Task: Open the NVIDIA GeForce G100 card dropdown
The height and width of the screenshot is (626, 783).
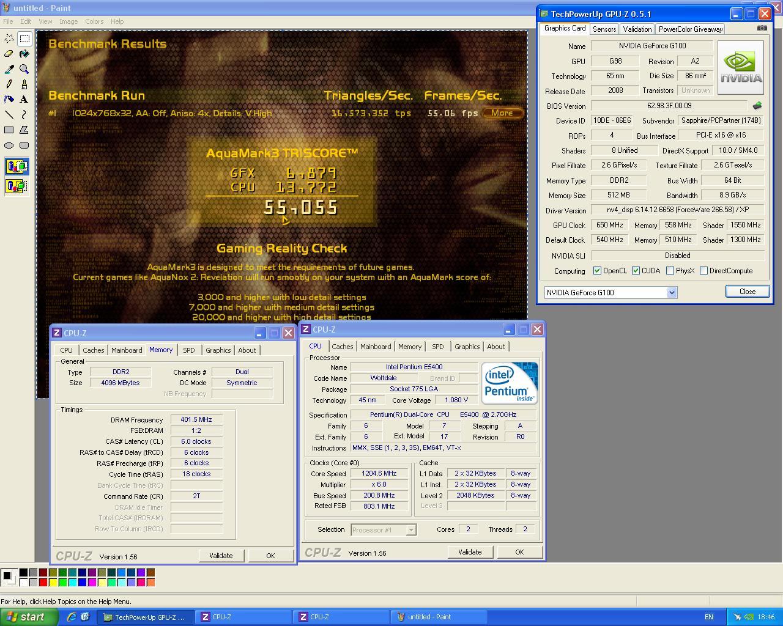Action: click(x=672, y=292)
